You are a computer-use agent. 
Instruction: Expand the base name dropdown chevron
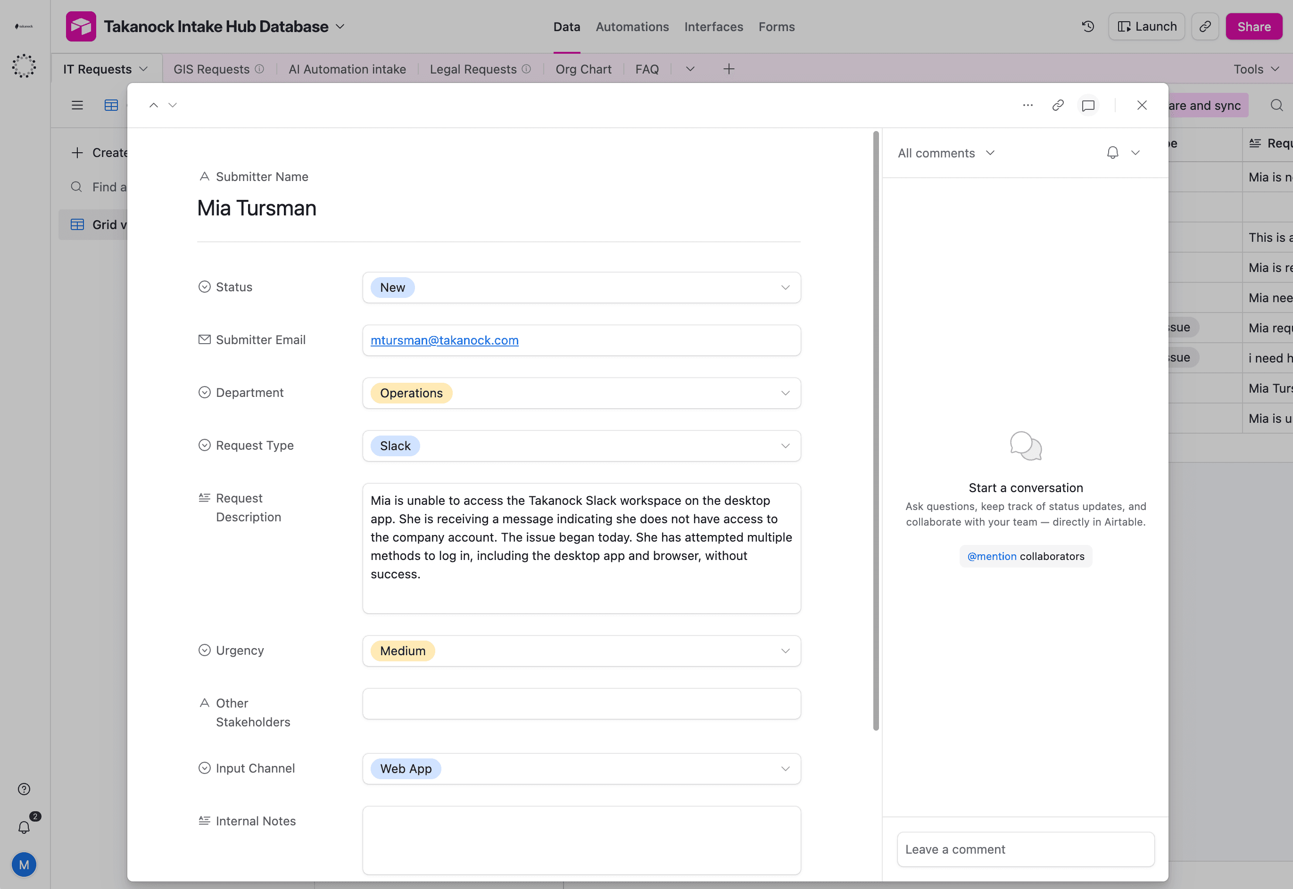340,27
